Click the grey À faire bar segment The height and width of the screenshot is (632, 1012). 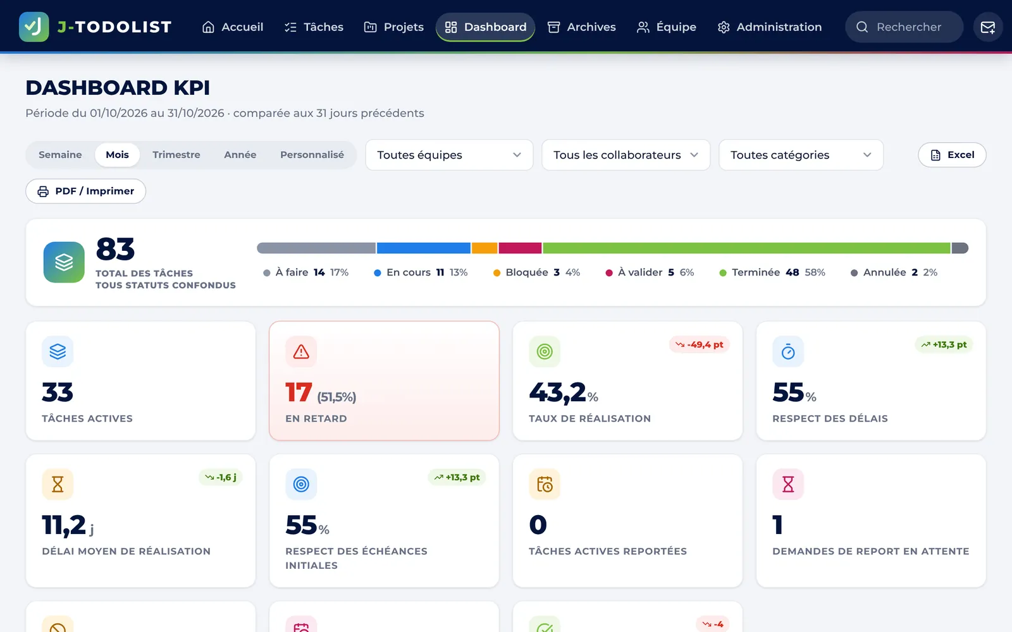(316, 248)
